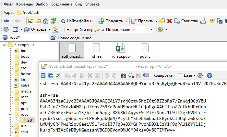
Task: Delete selected file with red X
Action: click(170, 21)
